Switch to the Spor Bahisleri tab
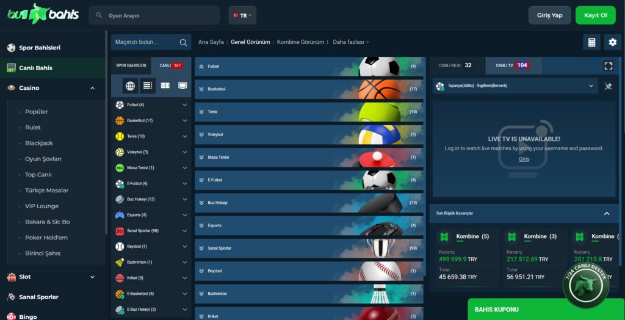This screenshot has height=320, width=625. [131, 65]
